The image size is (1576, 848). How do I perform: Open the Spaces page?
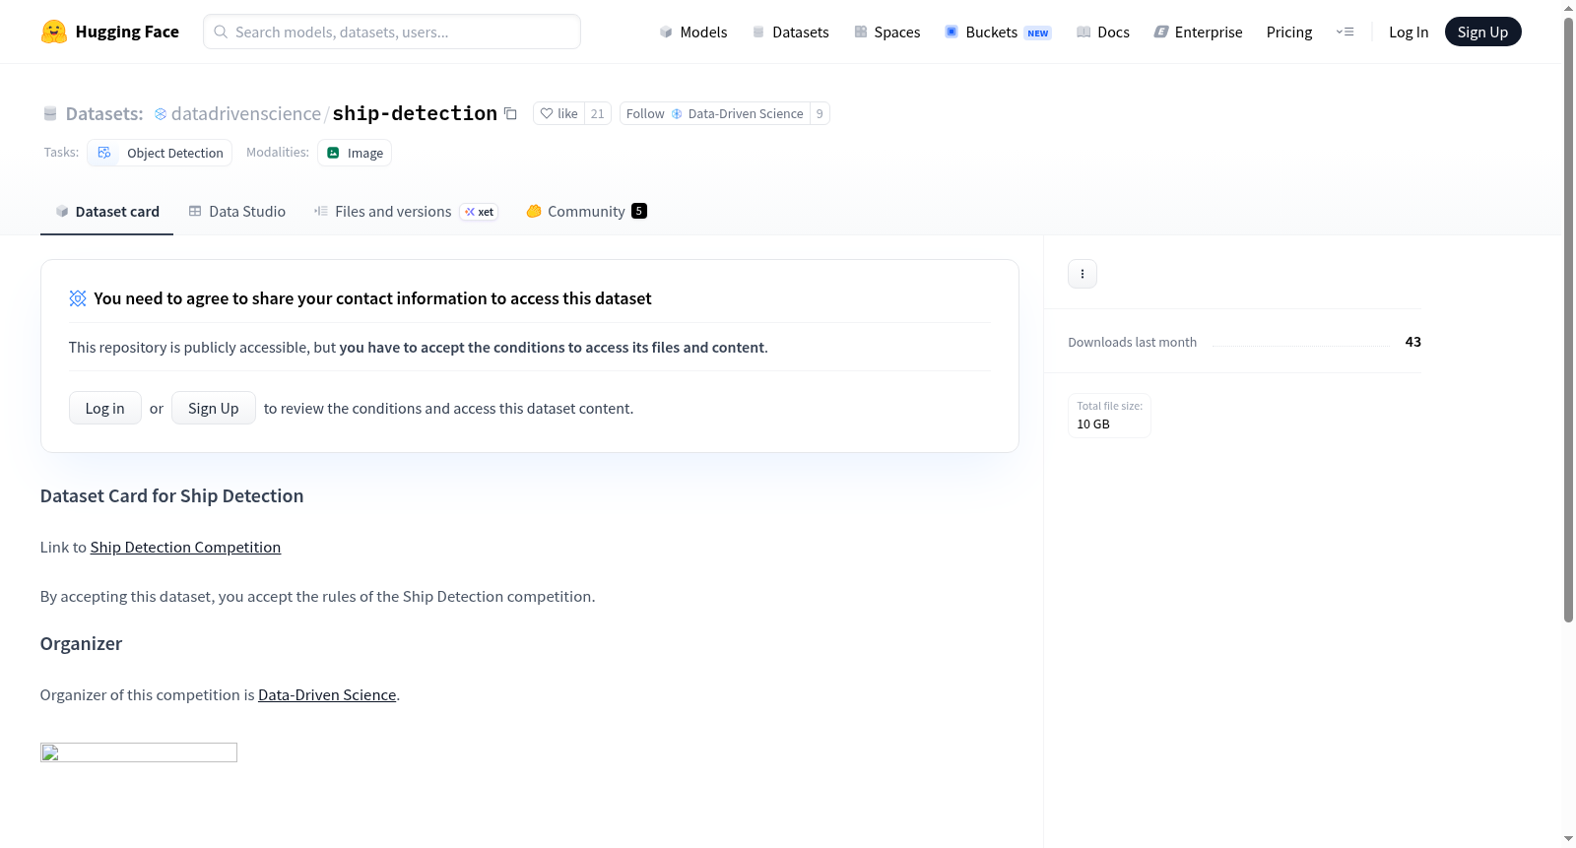coord(886,32)
